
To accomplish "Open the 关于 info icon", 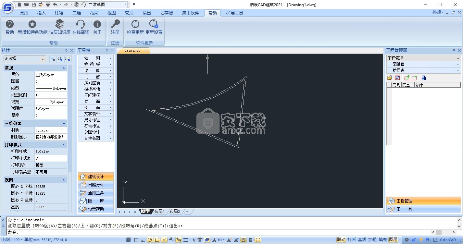I will coord(97,27).
